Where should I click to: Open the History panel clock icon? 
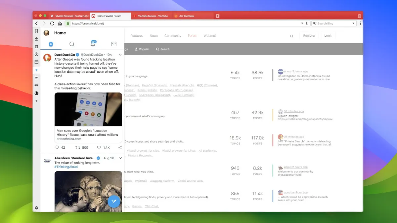tap(36, 54)
